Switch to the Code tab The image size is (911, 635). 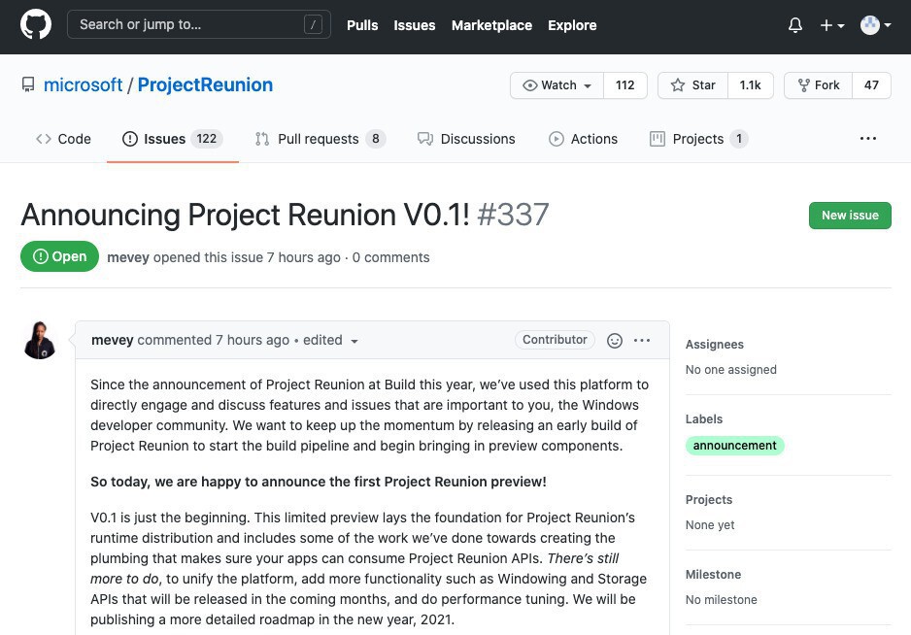[63, 139]
